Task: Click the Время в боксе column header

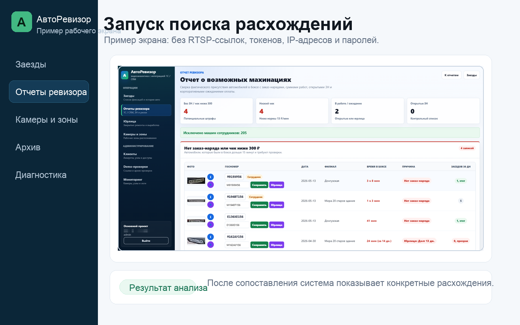Action: [x=377, y=167]
